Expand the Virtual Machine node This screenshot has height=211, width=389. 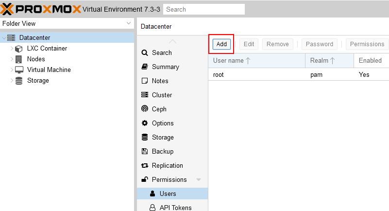coord(12,70)
